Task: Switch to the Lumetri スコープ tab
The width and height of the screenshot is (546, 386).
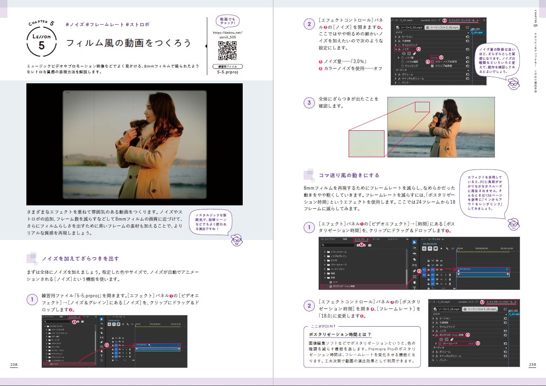Action: (x=431, y=20)
